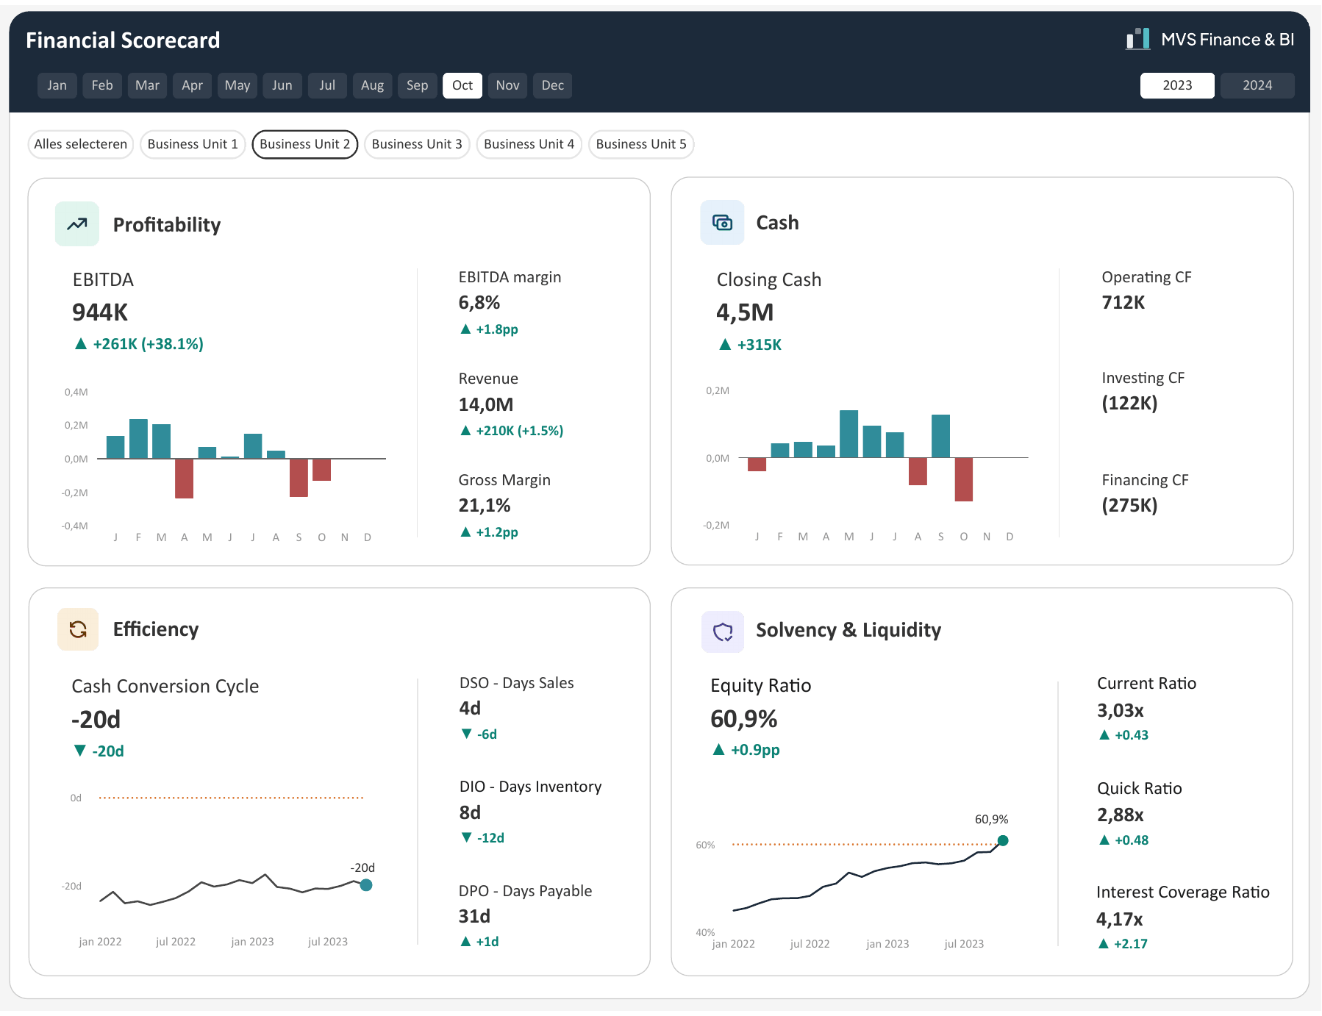Select the Jun month filter
Screen dimensions: 1322x1016
[x=282, y=85]
